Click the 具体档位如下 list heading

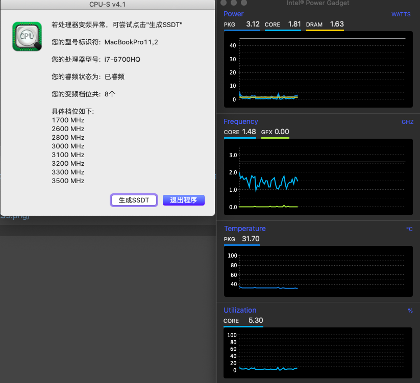coord(73,112)
